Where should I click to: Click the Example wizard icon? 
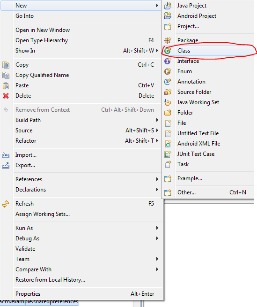pyautogui.click(x=168, y=178)
